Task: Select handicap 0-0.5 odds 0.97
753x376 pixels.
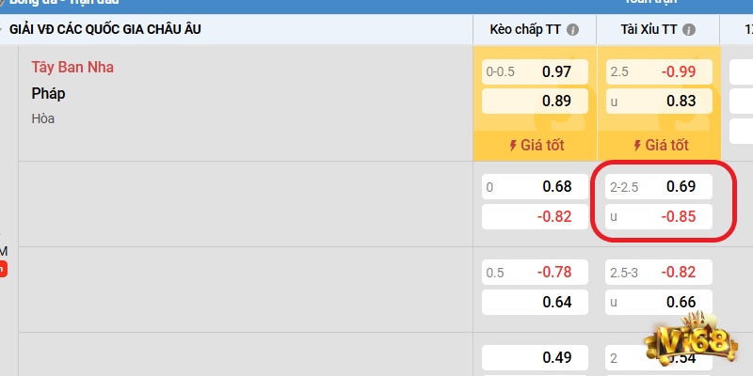Action: (535, 71)
